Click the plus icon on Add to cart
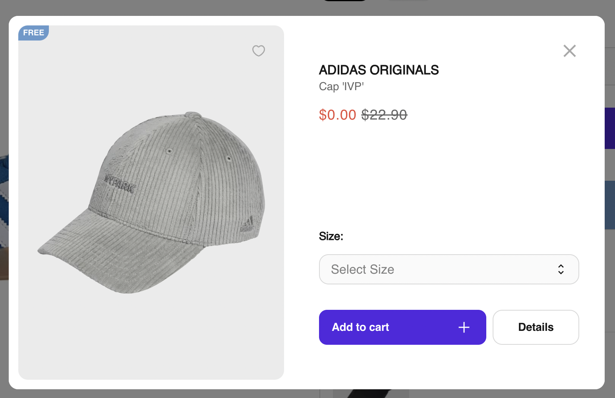This screenshot has height=398, width=615. (x=464, y=327)
